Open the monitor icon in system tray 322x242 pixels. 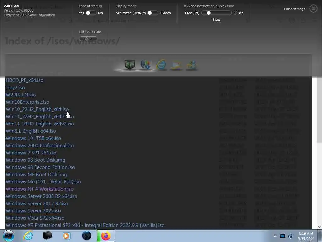click(283, 236)
